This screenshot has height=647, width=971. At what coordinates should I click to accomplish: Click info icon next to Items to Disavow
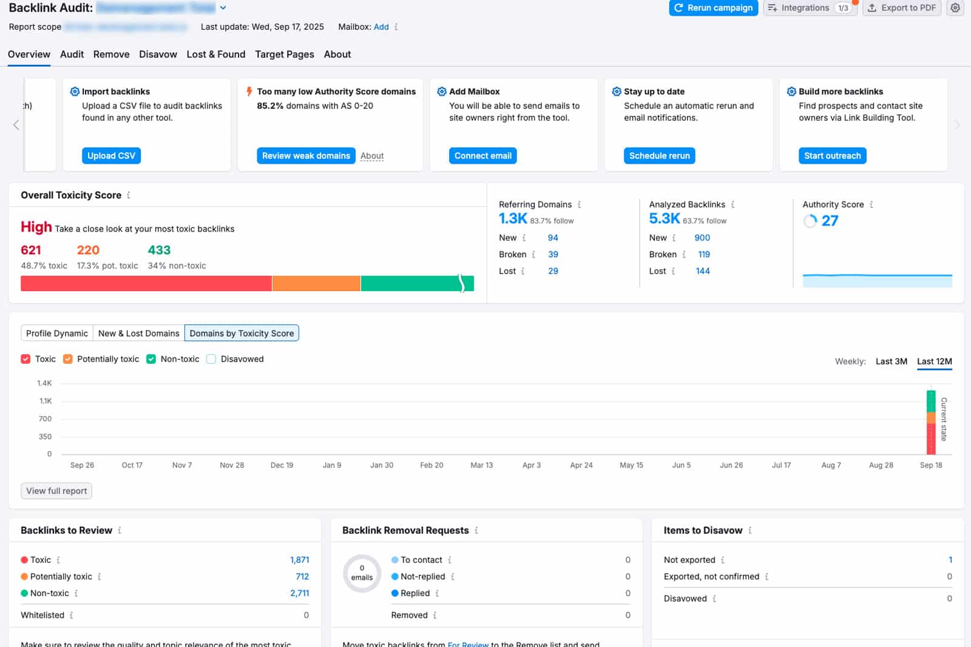pos(750,531)
